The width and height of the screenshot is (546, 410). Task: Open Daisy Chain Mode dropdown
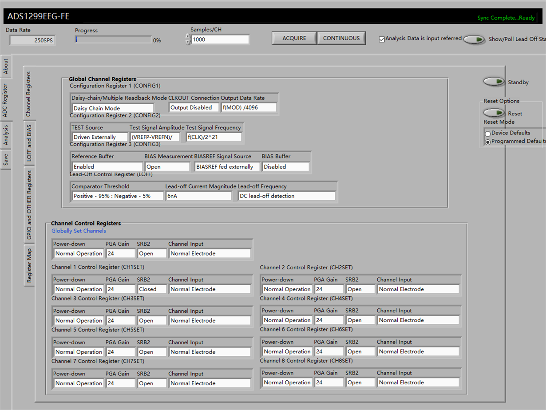click(113, 108)
